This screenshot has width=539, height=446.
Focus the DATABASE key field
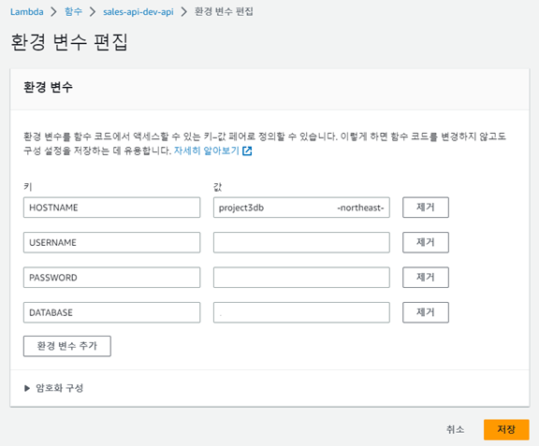(111, 312)
